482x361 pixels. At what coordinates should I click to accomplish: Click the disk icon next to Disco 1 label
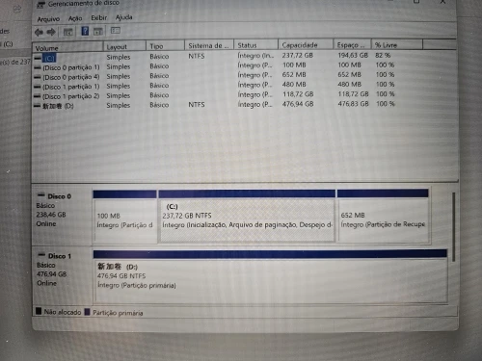pos(41,255)
